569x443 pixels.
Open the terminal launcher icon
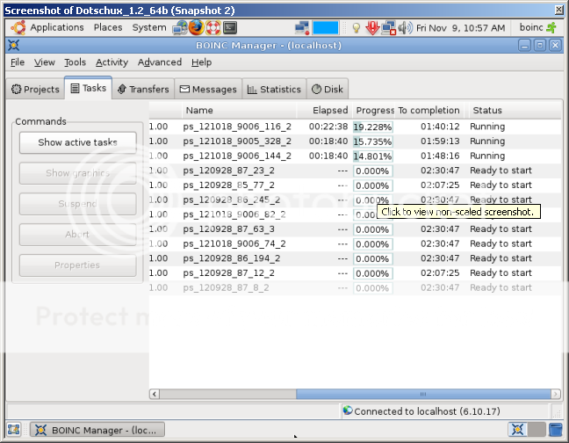click(230, 27)
